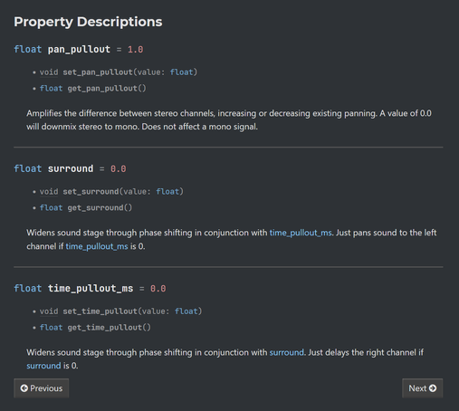
Task: Click time_pullout_ms's 0.0 default value
Action: (158, 288)
